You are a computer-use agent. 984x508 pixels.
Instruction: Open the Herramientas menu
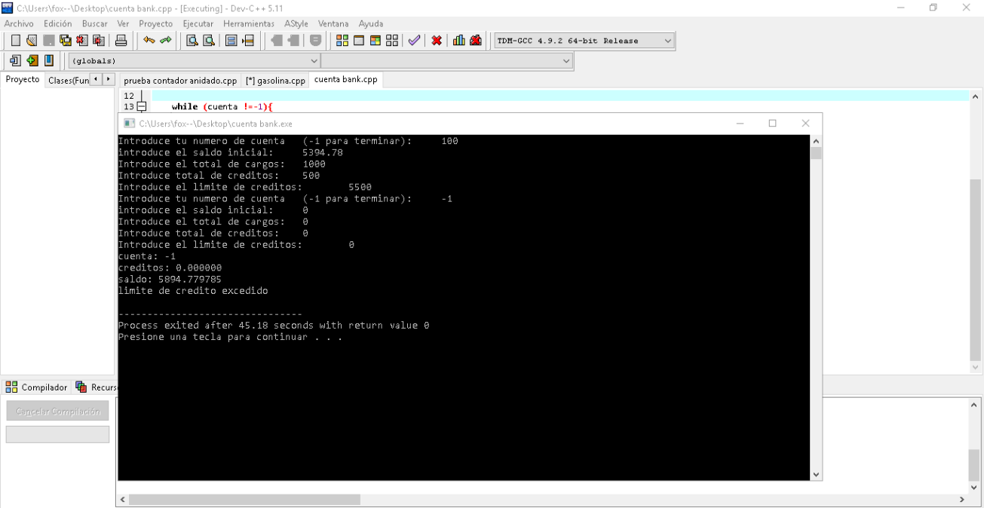(x=249, y=23)
